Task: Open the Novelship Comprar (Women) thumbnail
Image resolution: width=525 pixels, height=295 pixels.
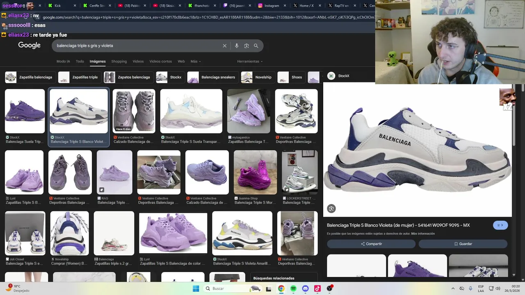Action: tap(69, 233)
